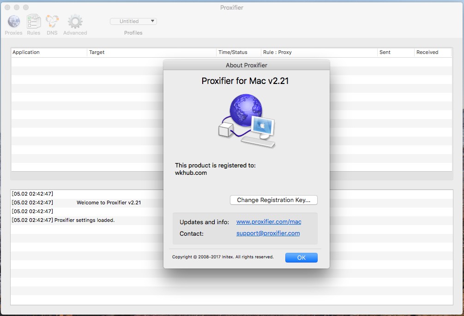Click Change Registration Key button
Image resolution: width=464 pixels, height=316 pixels.
click(274, 200)
